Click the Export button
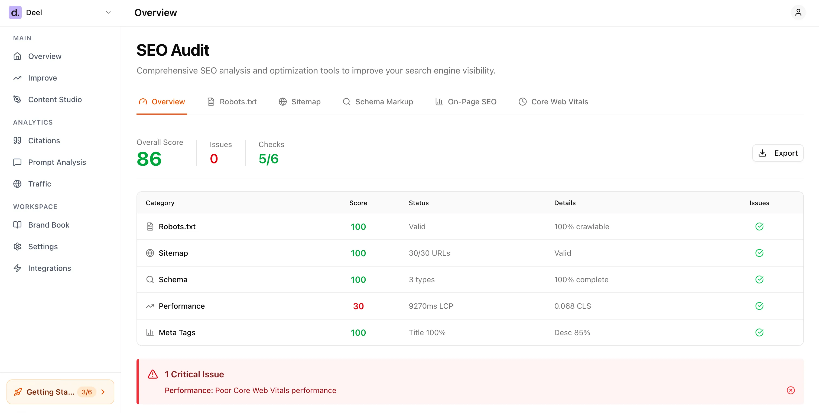Viewport: 819px width, 413px height. (x=778, y=153)
